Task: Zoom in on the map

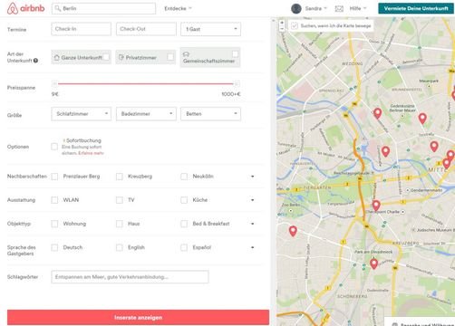Action: point(282,23)
